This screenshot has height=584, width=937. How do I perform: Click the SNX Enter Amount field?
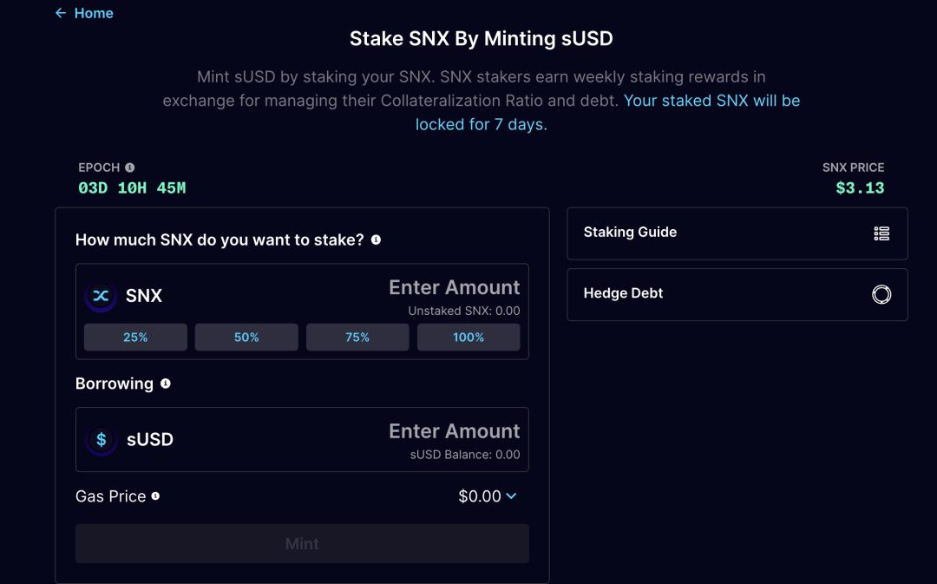(x=454, y=288)
